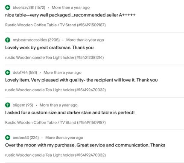Select the 'nice table--very well packaged' feedback comment
The image size is (184, 163).
coord(70,15)
